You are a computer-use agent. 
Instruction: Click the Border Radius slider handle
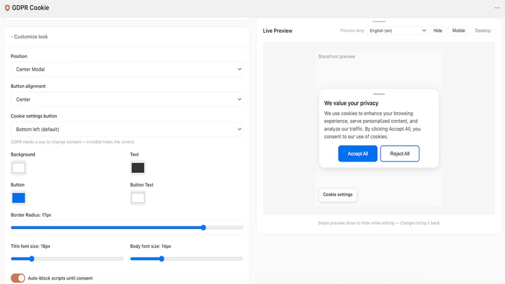pos(203,228)
